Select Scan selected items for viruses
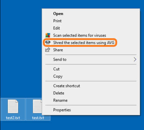Screen dimensions: 144x130 91,35
